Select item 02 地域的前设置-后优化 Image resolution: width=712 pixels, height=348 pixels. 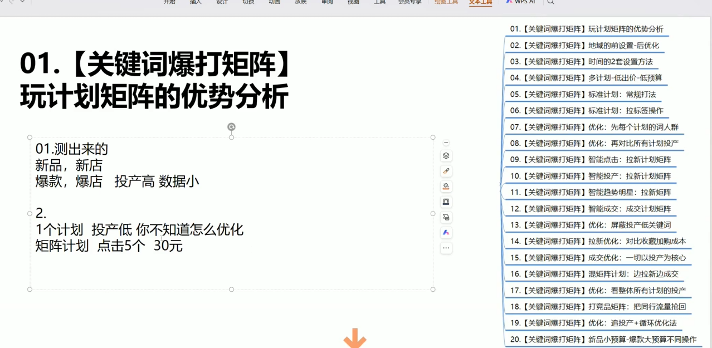point(584,46)
